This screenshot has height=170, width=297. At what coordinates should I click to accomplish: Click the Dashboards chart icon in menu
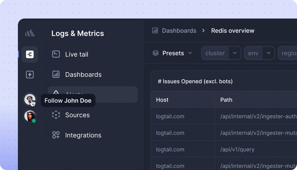[x=56, y=74]
